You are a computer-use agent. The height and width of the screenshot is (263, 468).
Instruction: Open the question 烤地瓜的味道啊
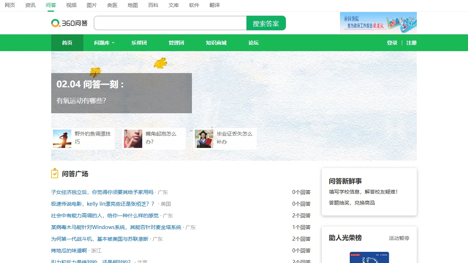pos(69,251)
